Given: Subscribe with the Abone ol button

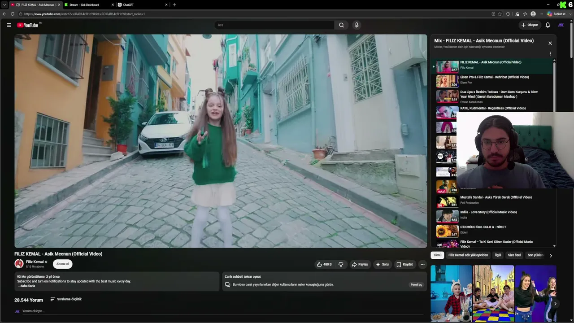Looking at the screenshot, I should (63, 264).
